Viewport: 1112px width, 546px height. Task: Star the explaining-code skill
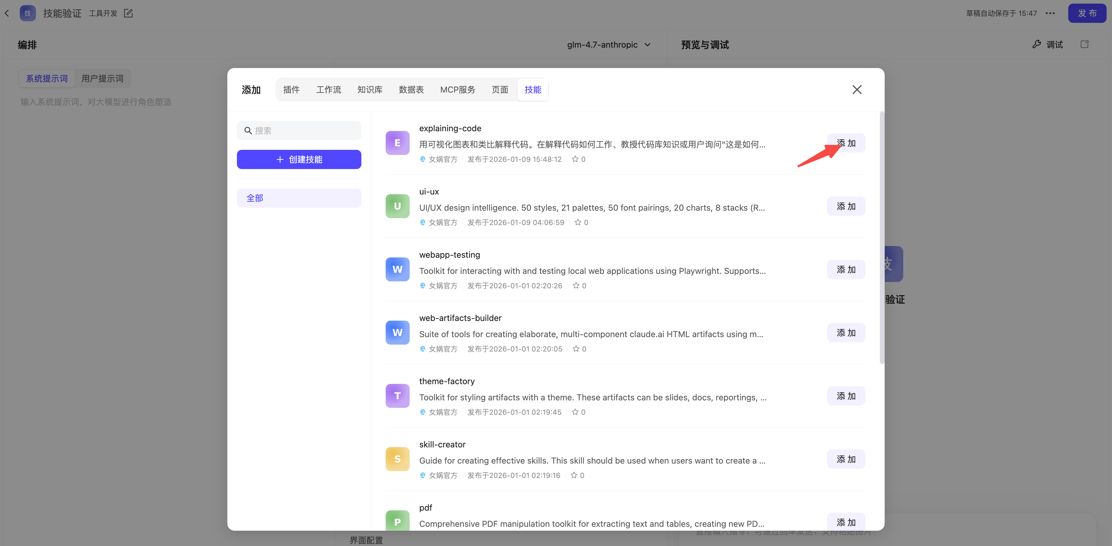coord(575,159)
